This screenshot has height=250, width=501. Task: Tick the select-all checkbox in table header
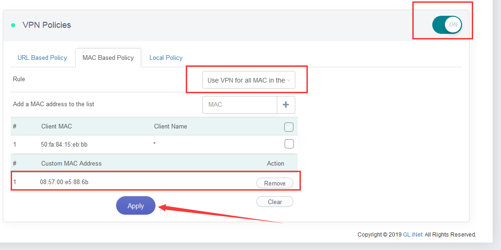coord(289,127)
